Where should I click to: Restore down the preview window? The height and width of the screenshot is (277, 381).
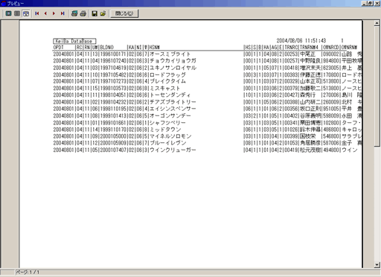tap(370, 4)
